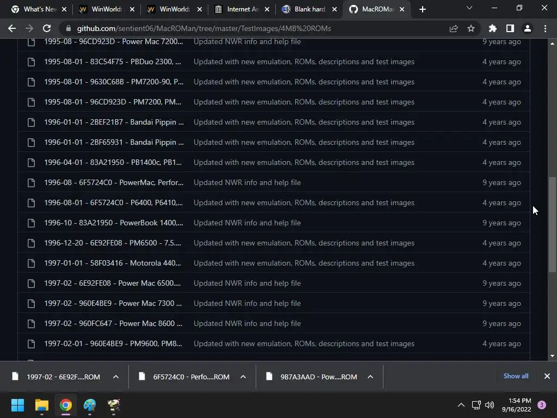Click the share page icon in address bar
The image size is (557, 418).
[454, 28]
